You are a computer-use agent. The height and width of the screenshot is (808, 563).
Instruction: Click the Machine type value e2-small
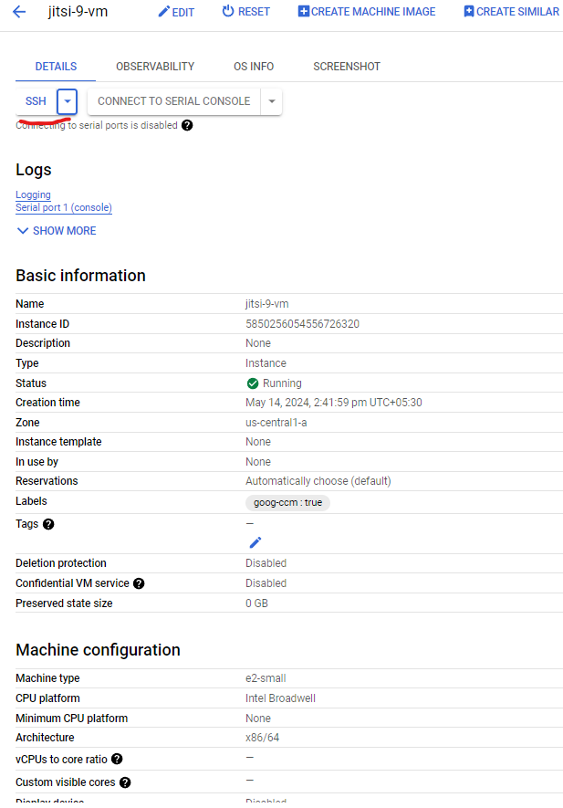tap(266, 678)
